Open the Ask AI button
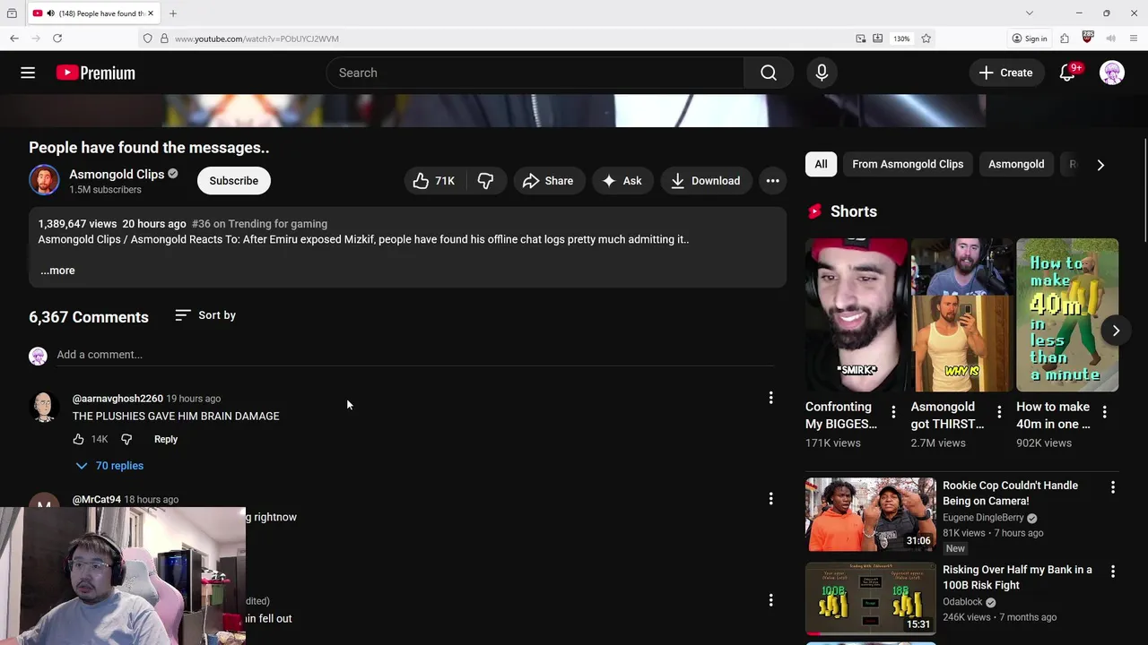The width and height of the screenshot is (1148, 645). [x=622, y=181]
